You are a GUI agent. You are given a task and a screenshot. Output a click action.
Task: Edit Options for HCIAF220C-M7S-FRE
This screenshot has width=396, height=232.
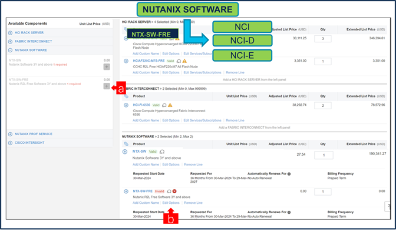171,73
